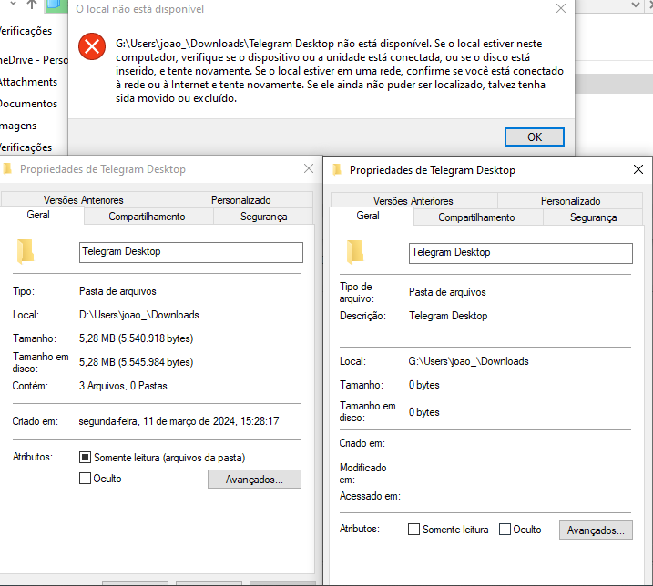The width and height of the screenshot is (653, 586).
Task: Click Descrição value 'Telegram Desktop' in right window
Action: (x=448, y=316)
